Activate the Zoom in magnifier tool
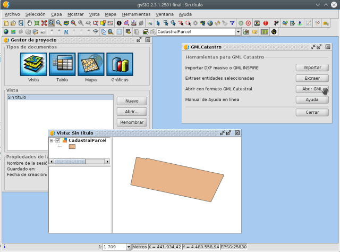 pyautogui.click(x=52, y=23)
